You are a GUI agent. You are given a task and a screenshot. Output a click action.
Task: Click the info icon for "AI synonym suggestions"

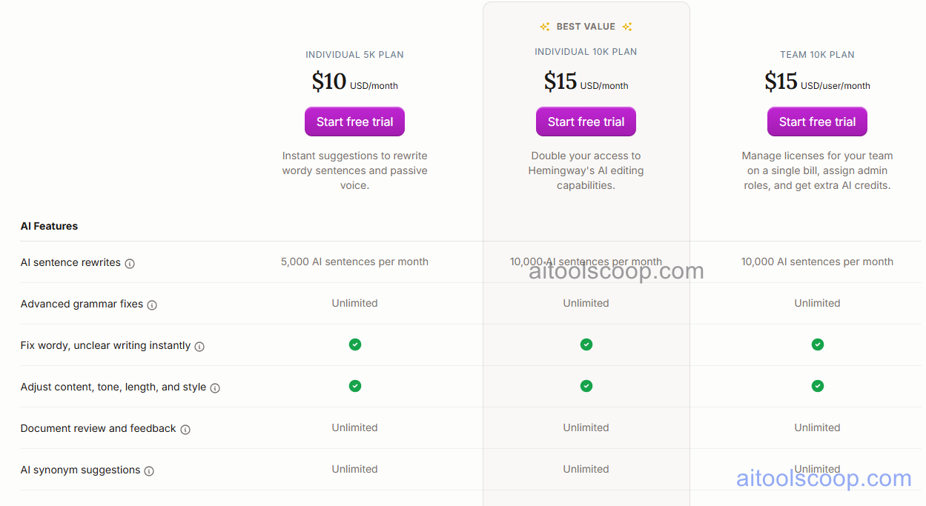click(150, 470)
